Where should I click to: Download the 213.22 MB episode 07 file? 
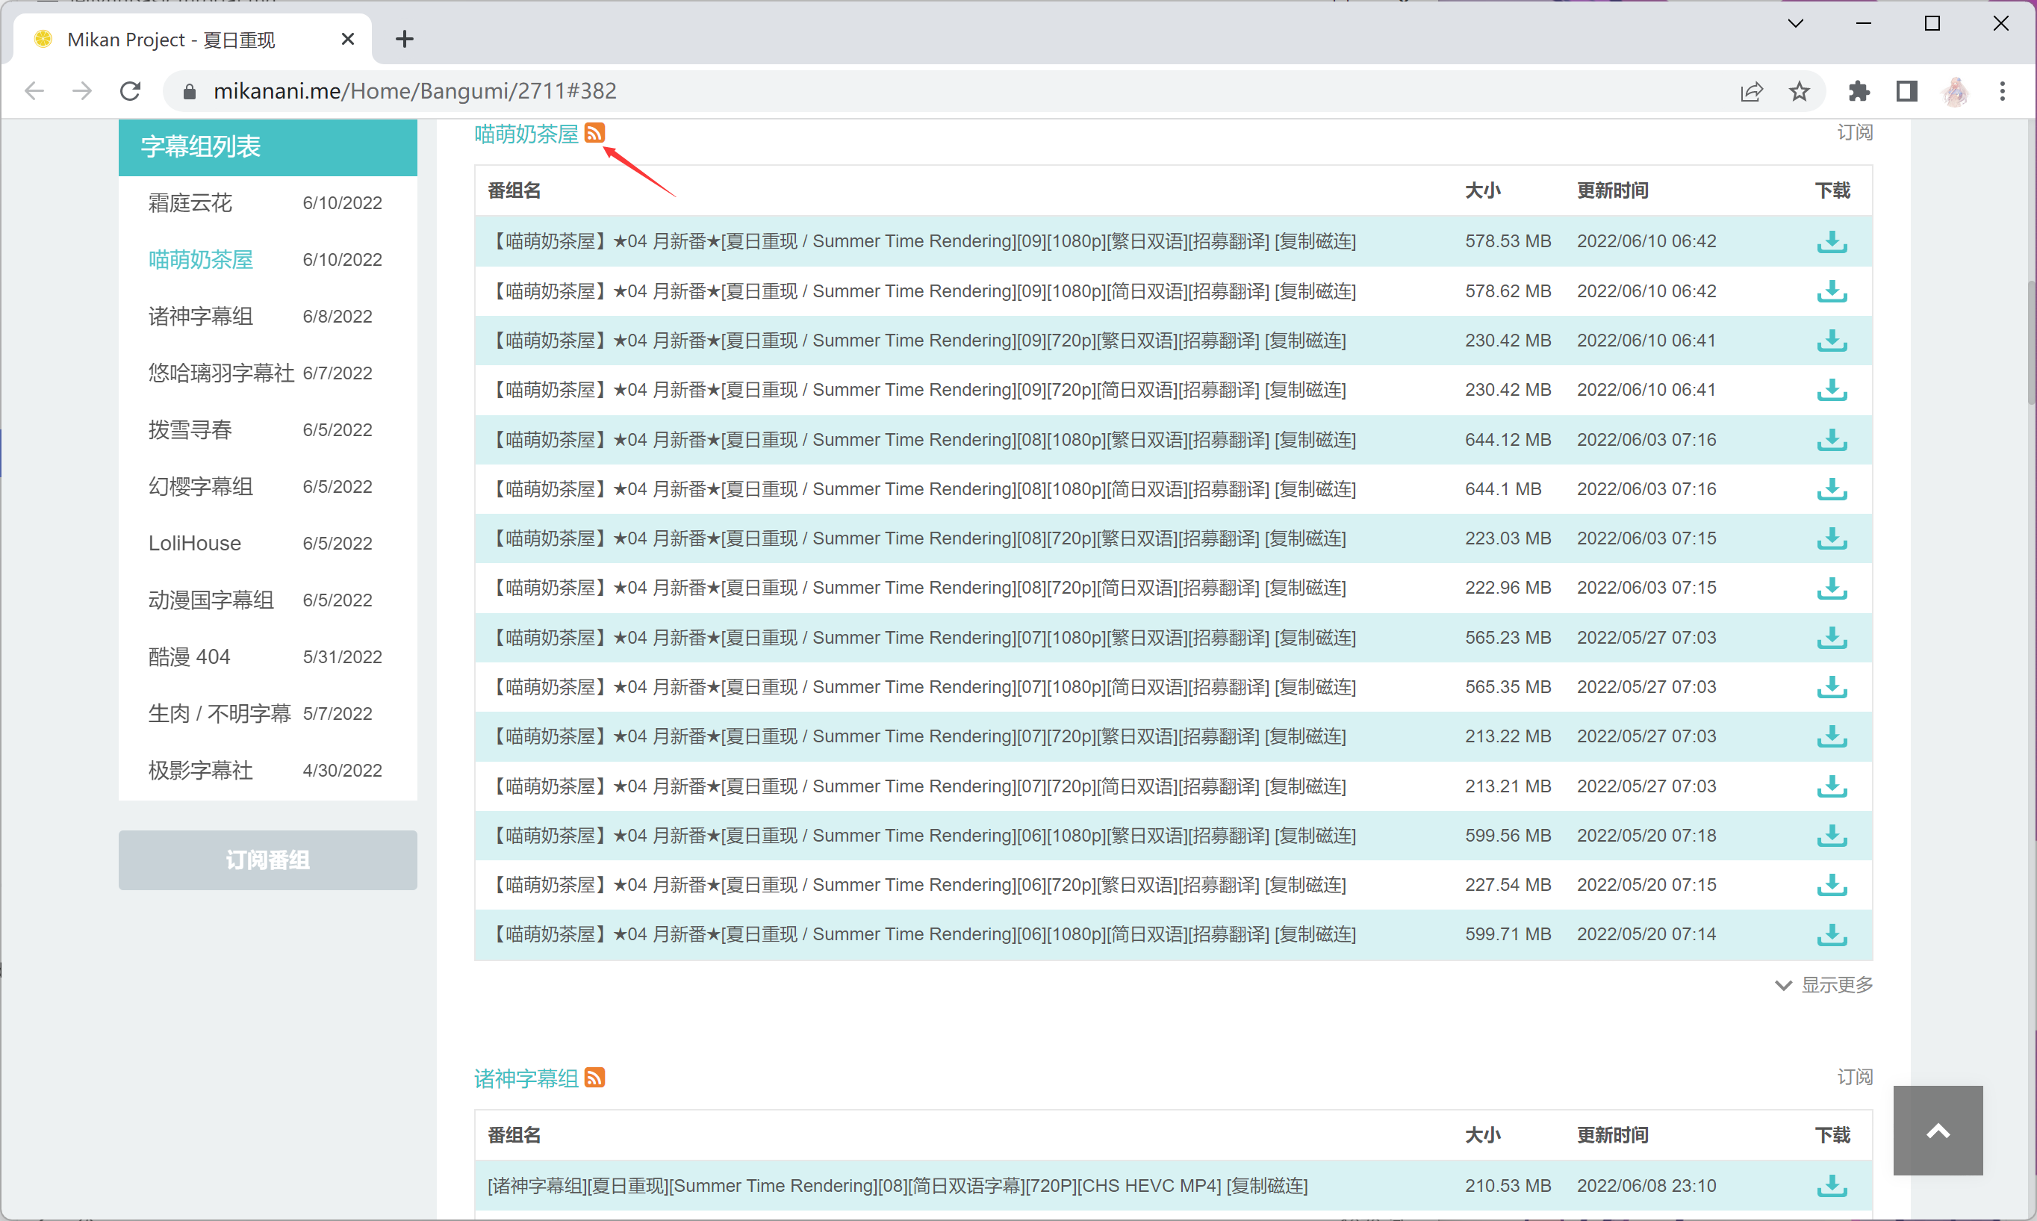tap(1832, 736)
